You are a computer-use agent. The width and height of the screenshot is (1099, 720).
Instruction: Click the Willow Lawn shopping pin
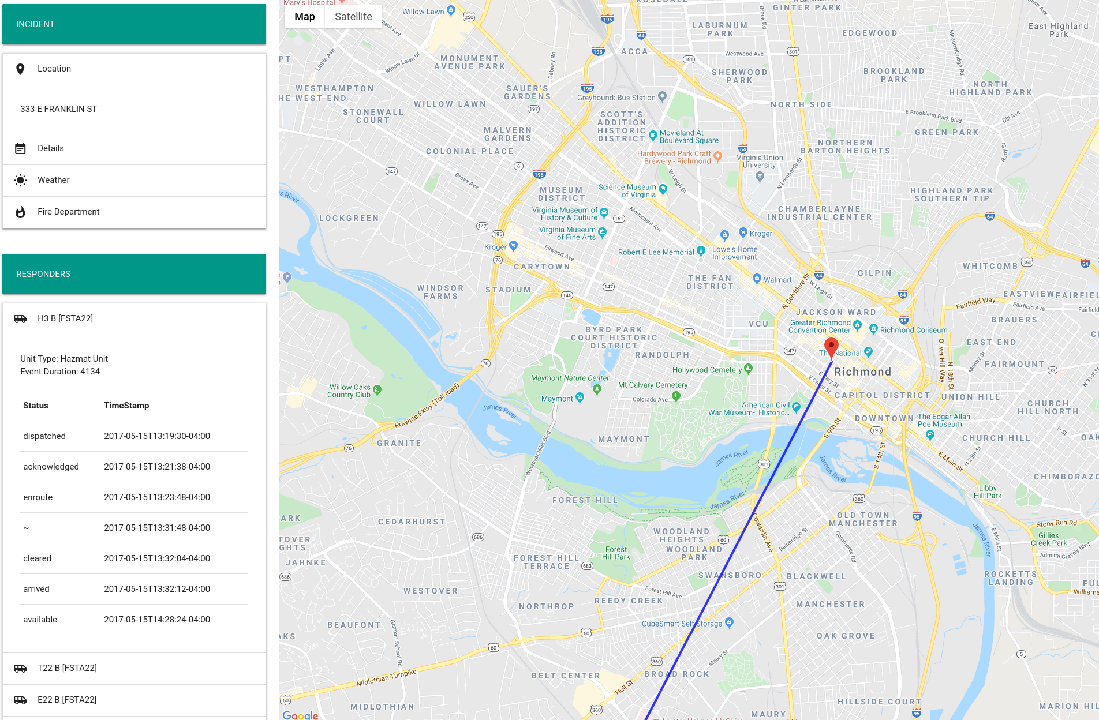pyautogui.click(x=451, y=10)
